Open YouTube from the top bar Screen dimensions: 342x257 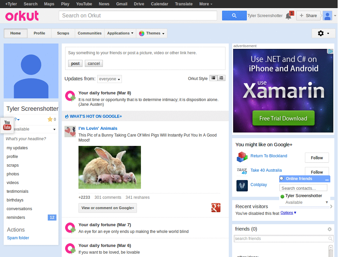(x=84, y=4)
